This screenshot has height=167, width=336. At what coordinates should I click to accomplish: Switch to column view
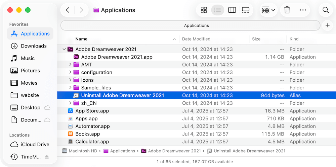(232, 10)
